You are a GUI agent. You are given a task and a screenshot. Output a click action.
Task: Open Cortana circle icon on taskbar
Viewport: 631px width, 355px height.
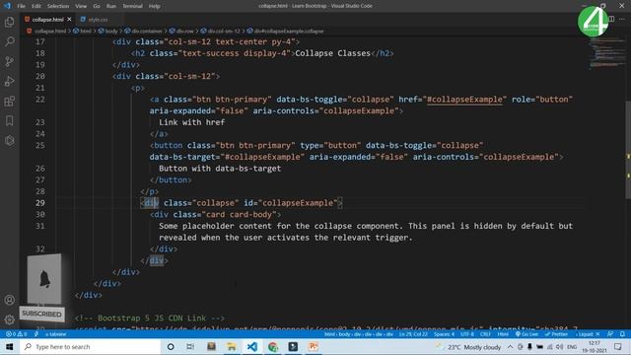tap(171, 346)
